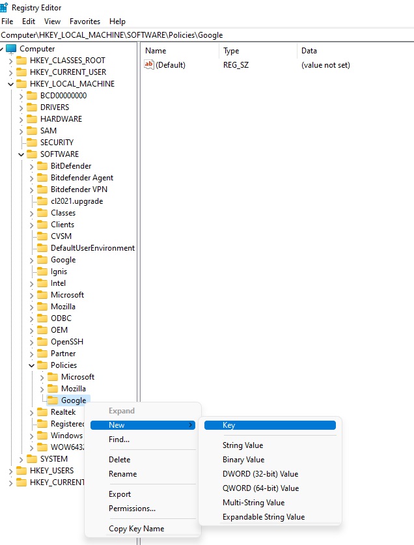Click the SAM folder icon

pyautogui.click(x=32, y=131)
